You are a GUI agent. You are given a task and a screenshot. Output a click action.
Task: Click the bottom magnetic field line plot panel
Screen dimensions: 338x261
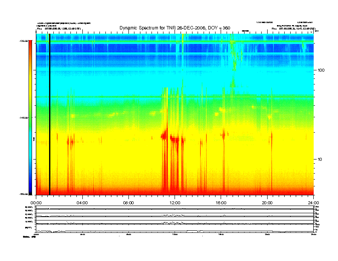click(175, 228)
